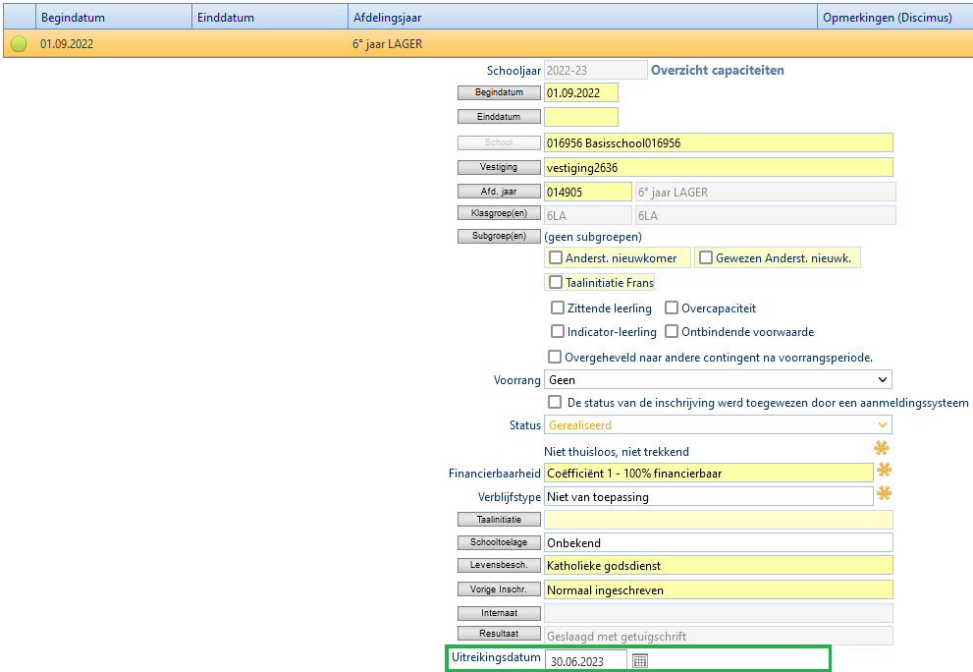The width and height of the screenshot is (973, 672).
Task: Click the empty Internaat field
Action: point(719,613)
